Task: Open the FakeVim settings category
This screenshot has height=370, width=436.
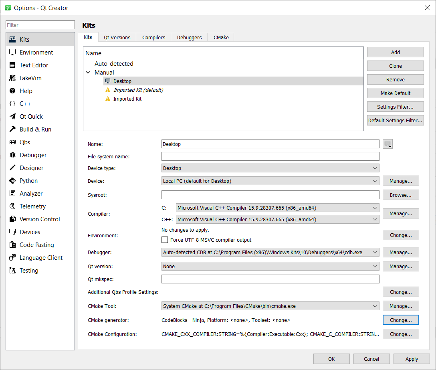Action: (30, 78)
